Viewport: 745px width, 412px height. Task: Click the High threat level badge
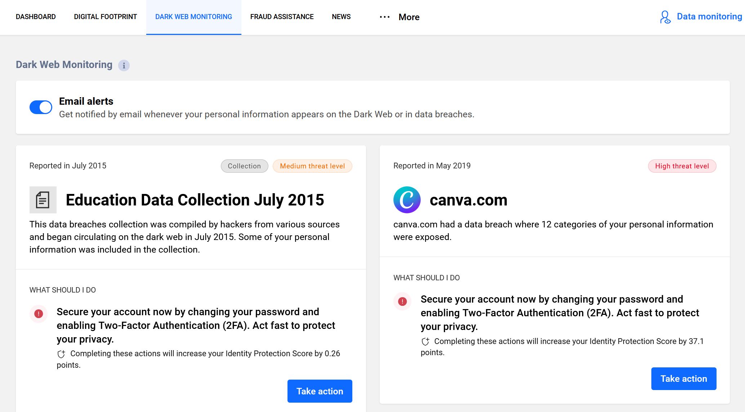(x=682, y=166)
